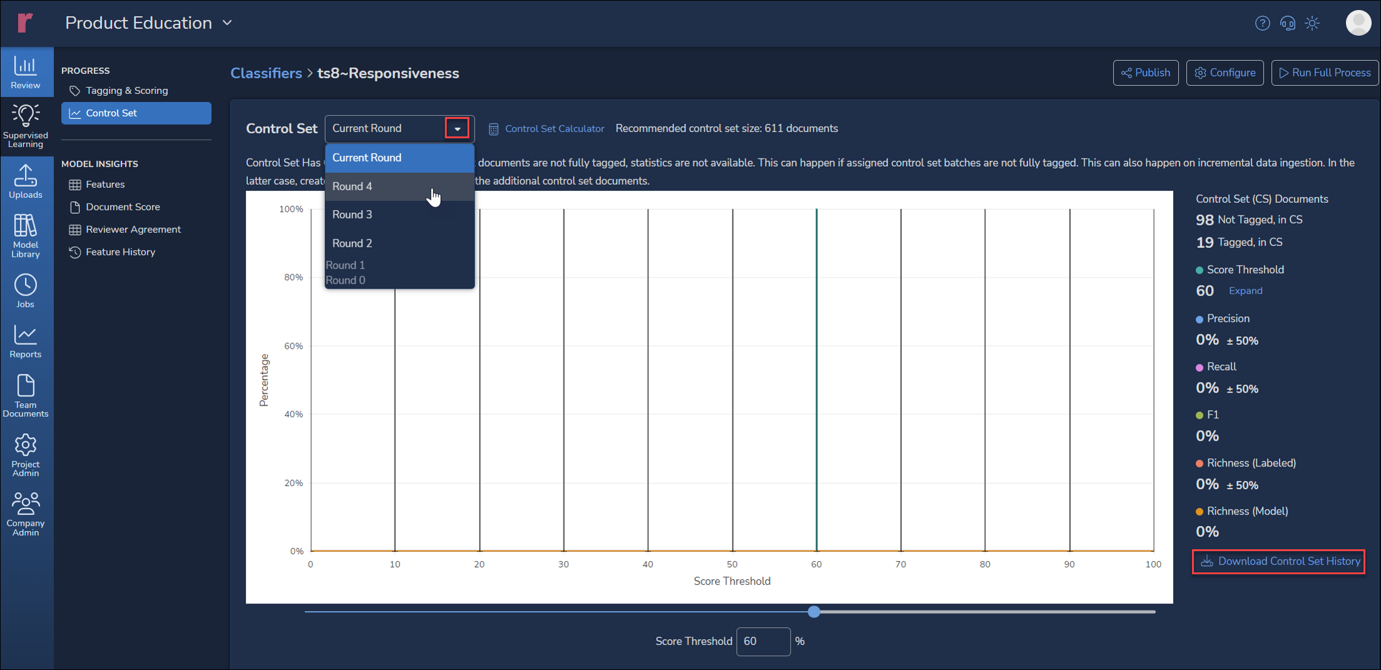Viewport: 1381px width, 670px height.
Task: Collapse the Control Set round dropdown arrow
Action: coord(457,128)
